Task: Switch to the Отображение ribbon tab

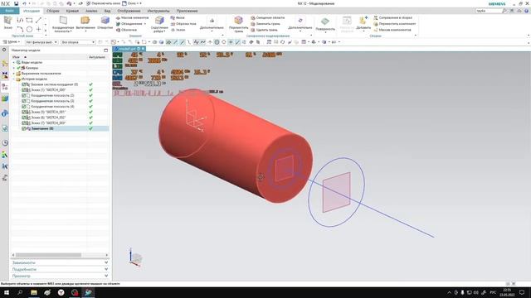Action: [129, 11]
